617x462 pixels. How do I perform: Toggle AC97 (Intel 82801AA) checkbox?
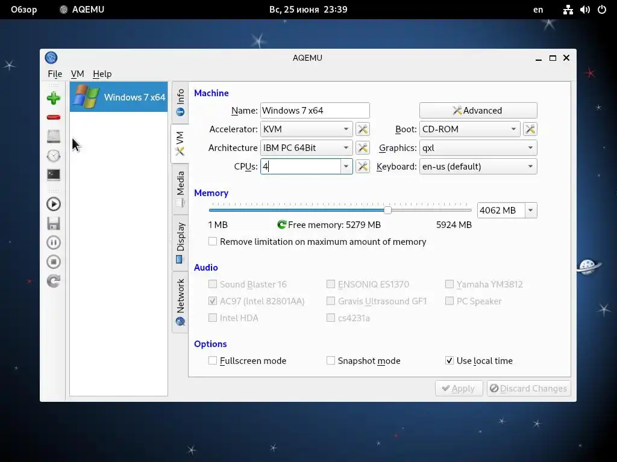pyautogui.click(x=213, y=301)
